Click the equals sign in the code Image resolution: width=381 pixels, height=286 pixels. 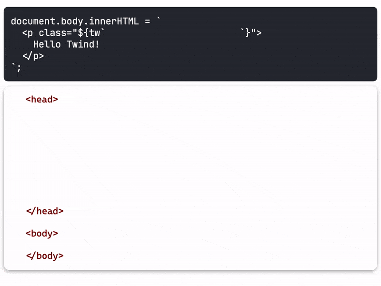point(147,21)
